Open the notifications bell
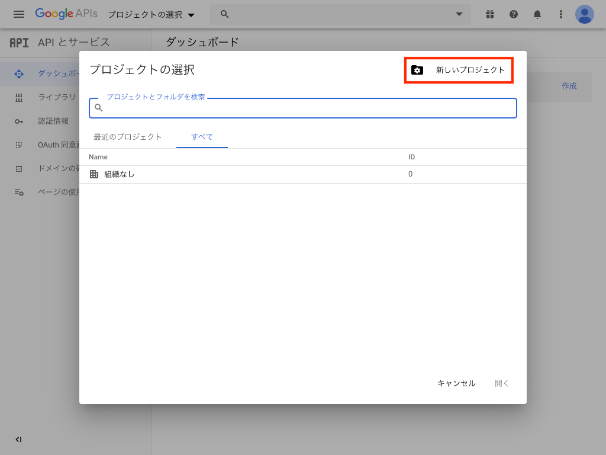 tap(537, 14)
